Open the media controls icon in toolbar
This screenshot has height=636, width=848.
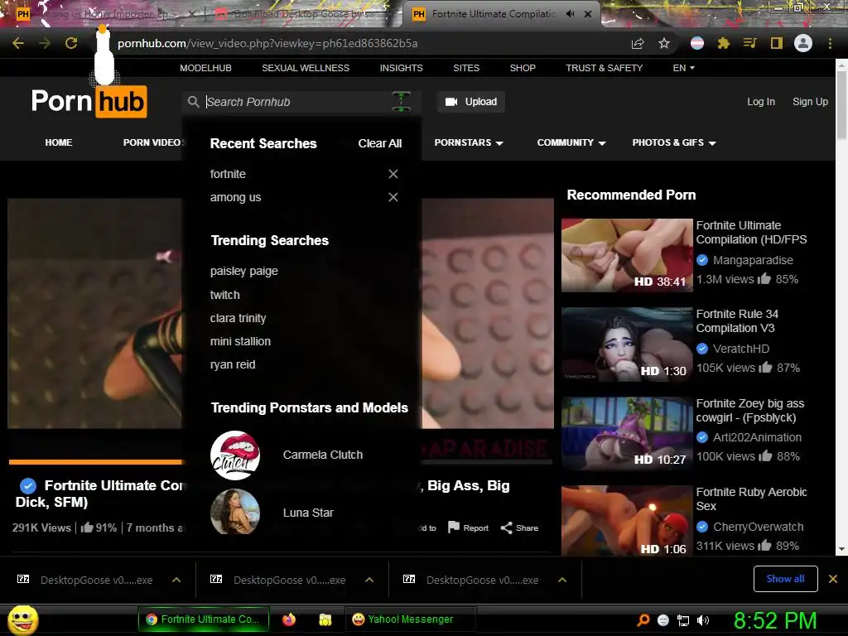click(x=749, y=43)
